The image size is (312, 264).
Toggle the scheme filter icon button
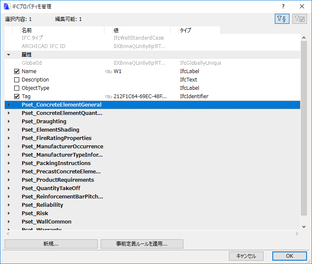pyautogui.click(x=282, y=19)
